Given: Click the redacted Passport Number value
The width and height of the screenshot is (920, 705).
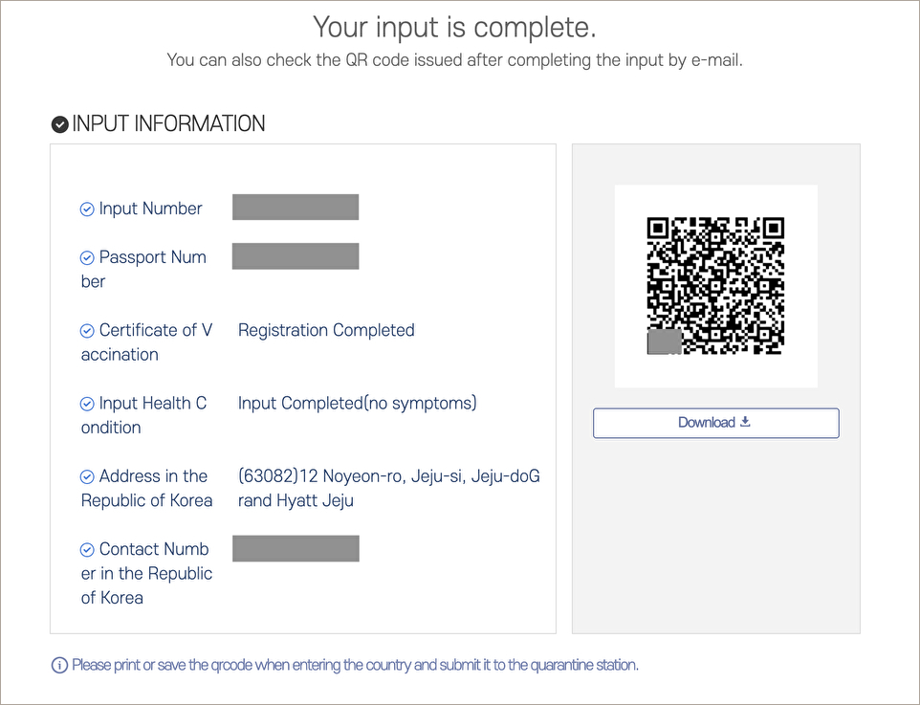Looking at the screenshot, I should coord(296,256).
